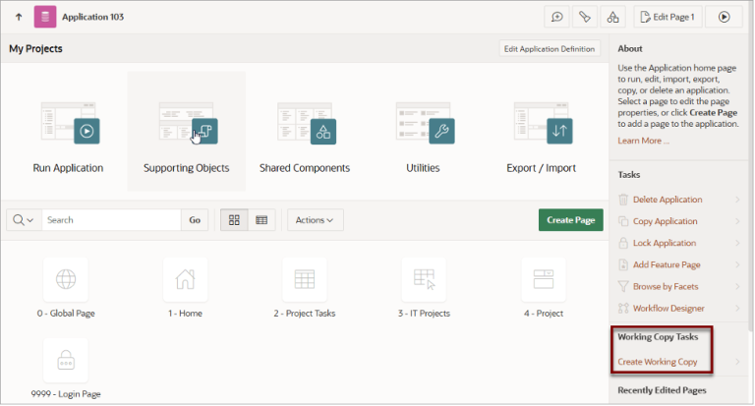Click the Recently Edited Pages heading
Viewport: 755px width, 406px height.
point(662,390)
